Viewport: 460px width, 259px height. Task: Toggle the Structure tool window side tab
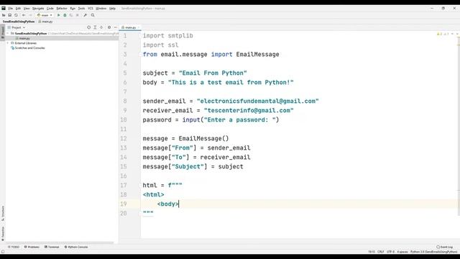3,214
